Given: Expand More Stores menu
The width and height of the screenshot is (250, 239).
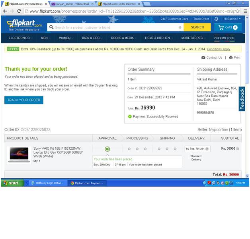Looking at the screenshot, I should pos(193,38).
